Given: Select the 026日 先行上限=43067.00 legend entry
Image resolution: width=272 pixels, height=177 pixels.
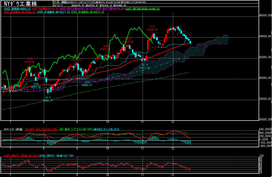Looking at the screenshot, I should 74,9.
